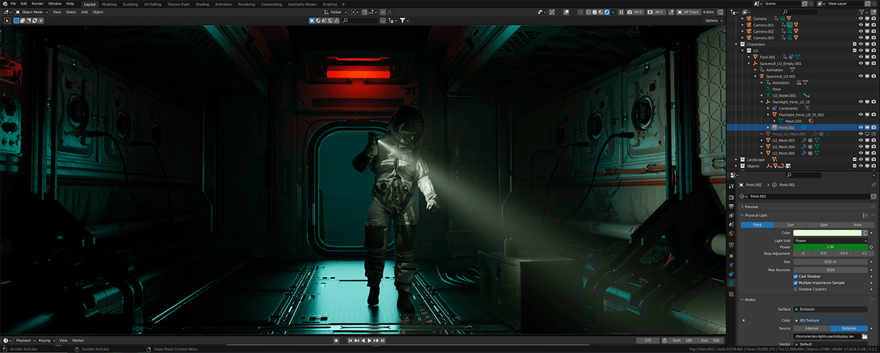Click the +0.5 Stop Adjustment button
The width and height of the screenshot is (880, 353).
[843, 253]
